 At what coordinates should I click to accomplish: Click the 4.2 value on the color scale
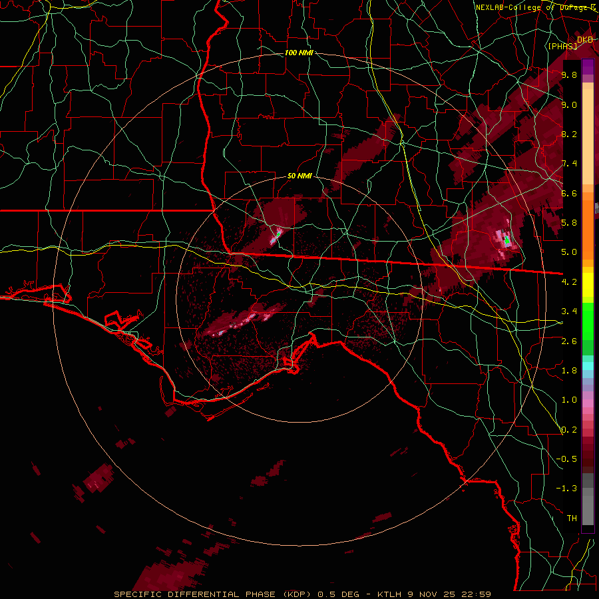(x=569, y=282)
